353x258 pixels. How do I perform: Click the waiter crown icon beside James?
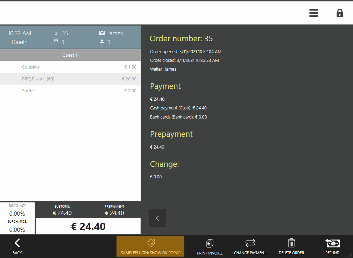[x=101, y=33]
